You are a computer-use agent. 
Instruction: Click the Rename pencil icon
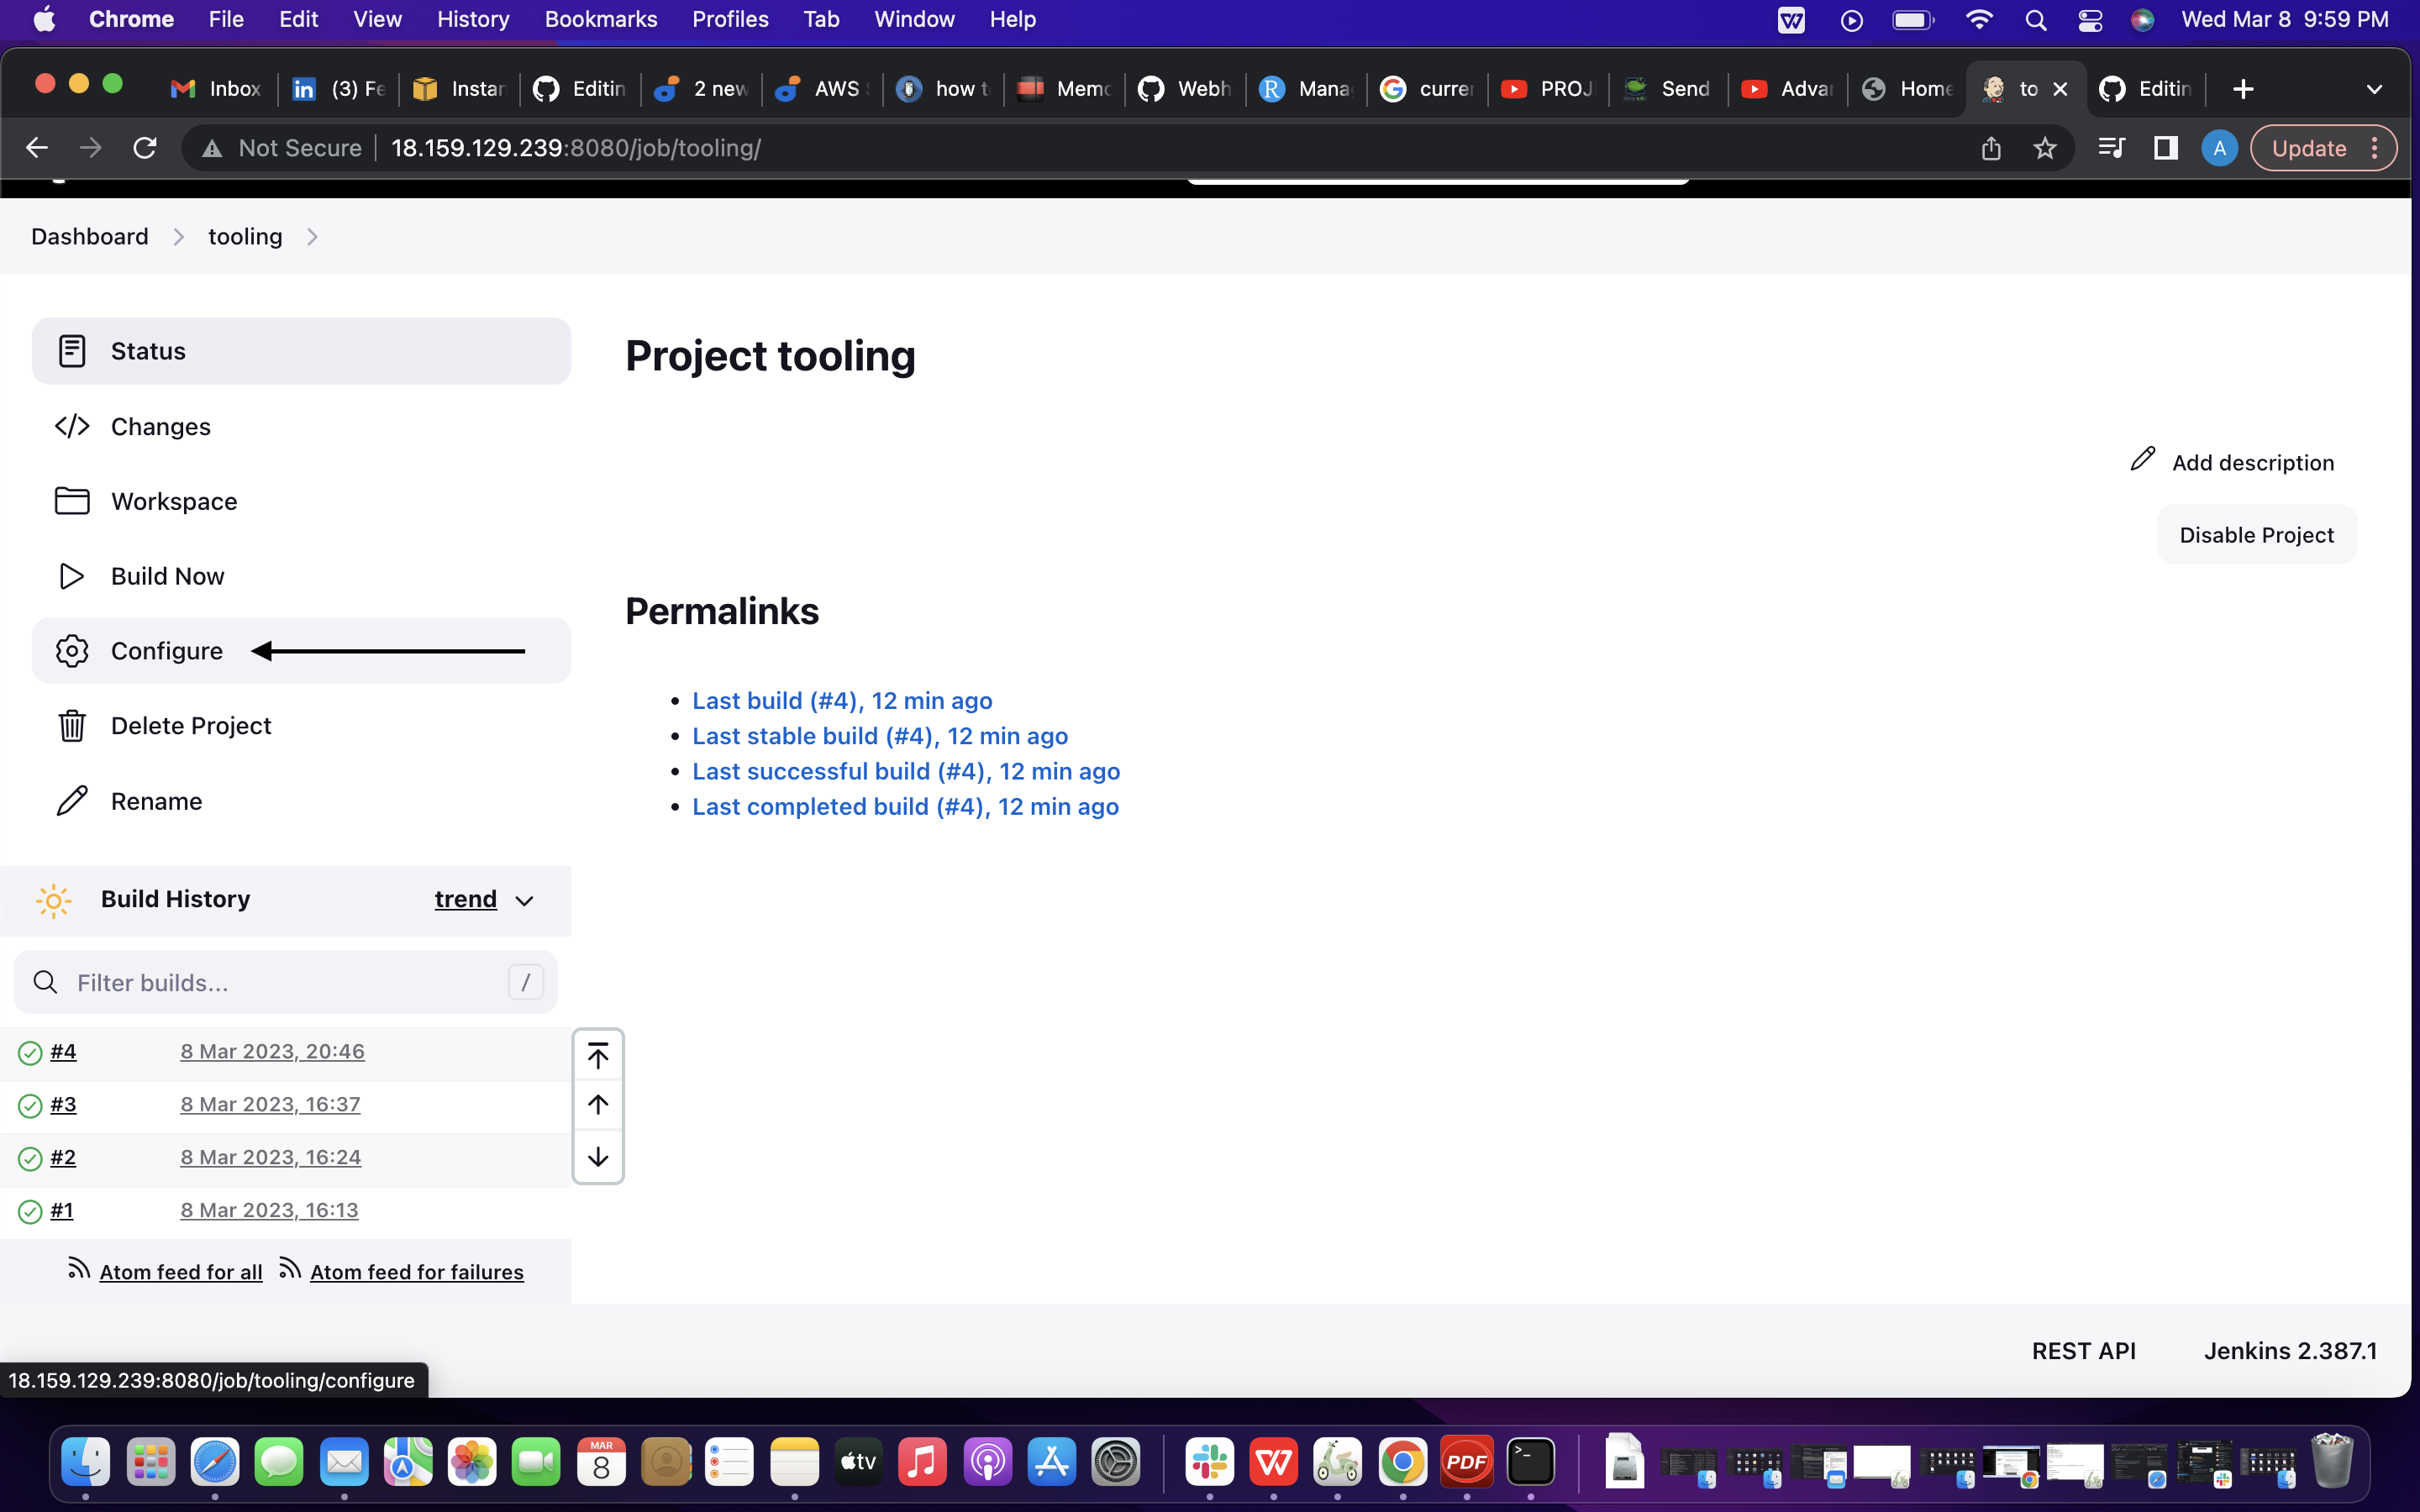[x=72, y=801]
